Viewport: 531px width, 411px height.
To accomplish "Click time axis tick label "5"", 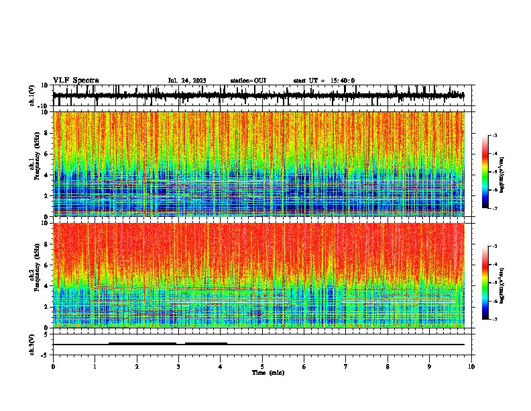I will [x=262, y=367].
